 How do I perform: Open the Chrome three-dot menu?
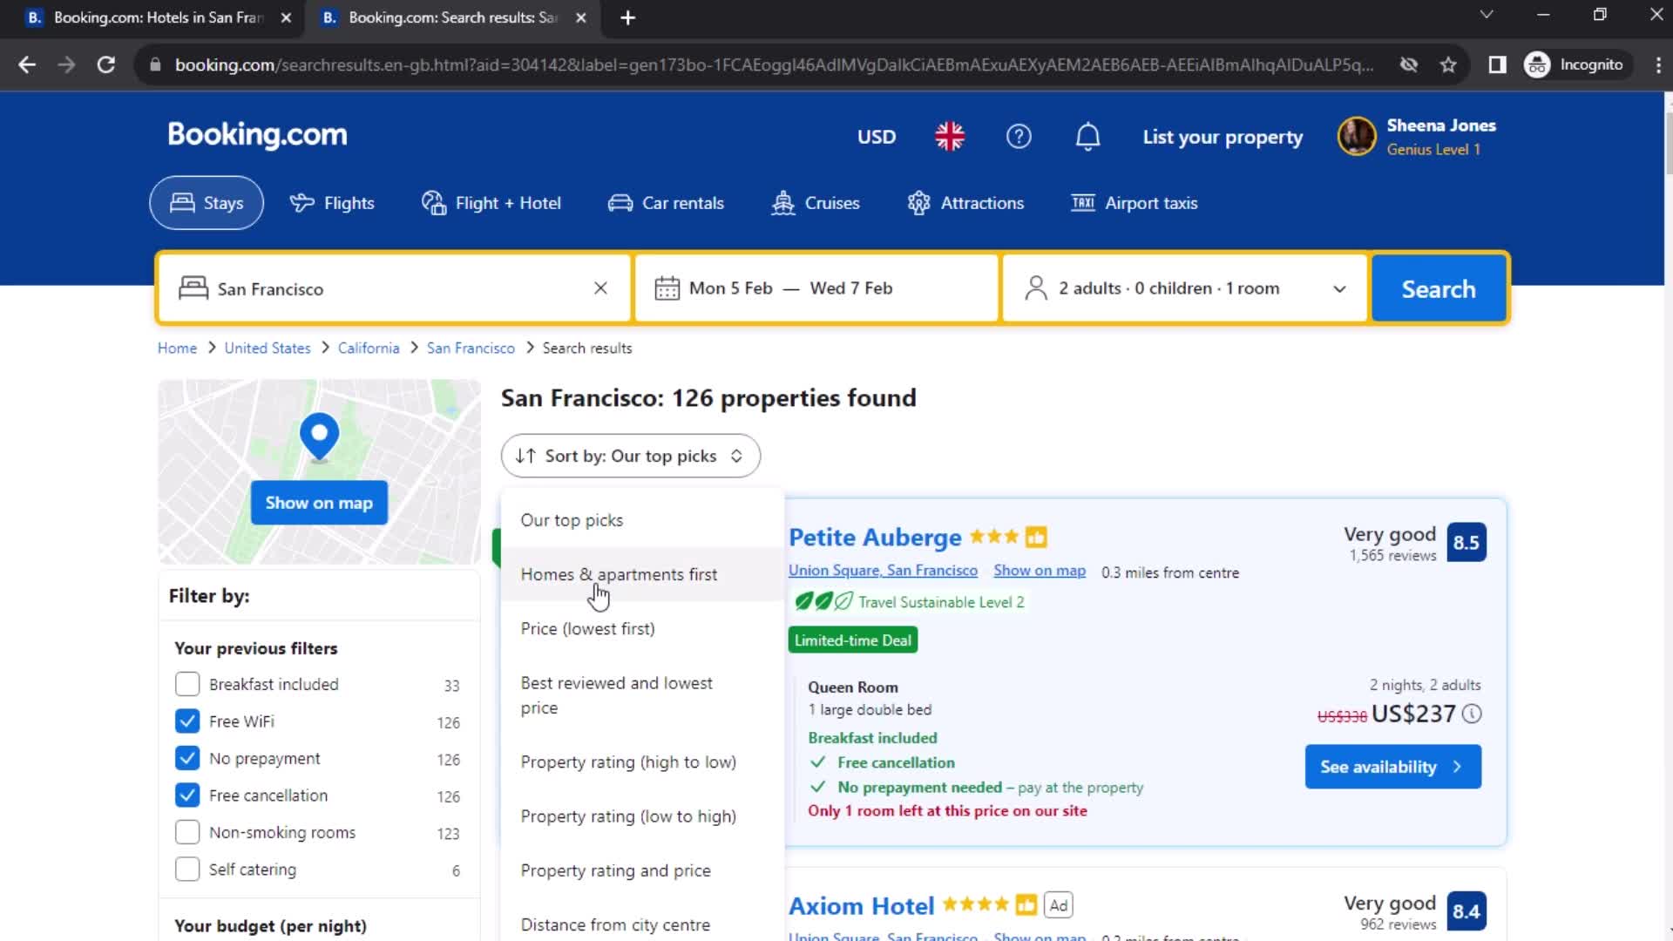coord(1657,64)
